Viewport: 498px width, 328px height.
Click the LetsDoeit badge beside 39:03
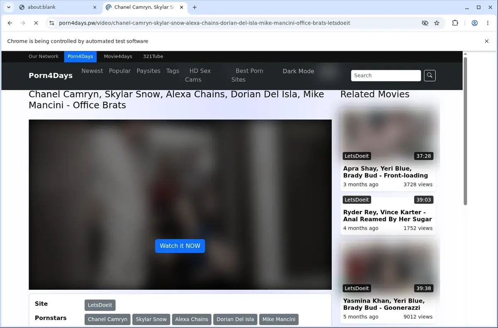pyautogui.click(x=357, y=200)
